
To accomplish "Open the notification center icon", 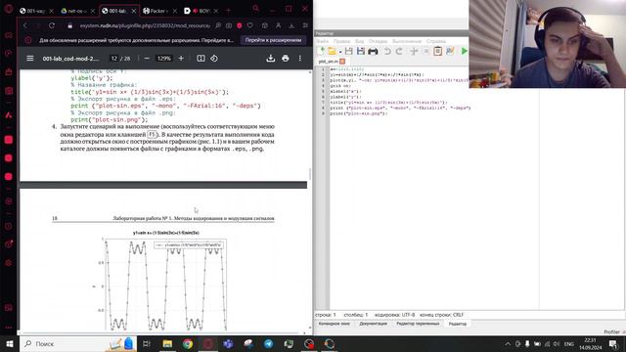I will point(613,343).
